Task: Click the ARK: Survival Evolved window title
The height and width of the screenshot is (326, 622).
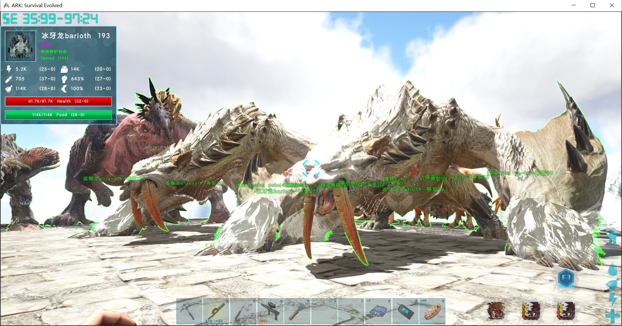Action: click(x=37, y=5)
